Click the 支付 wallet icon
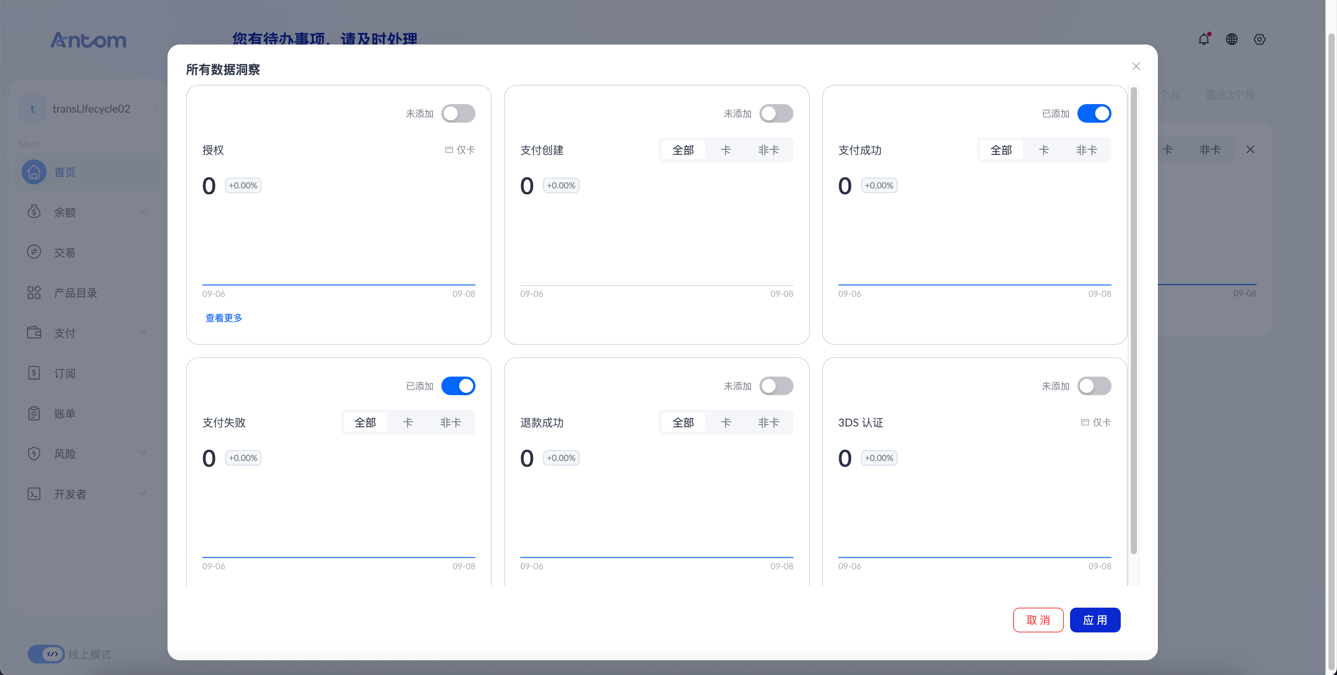The width and height of the screenshot is (1337, 675). tap(34, 332)
